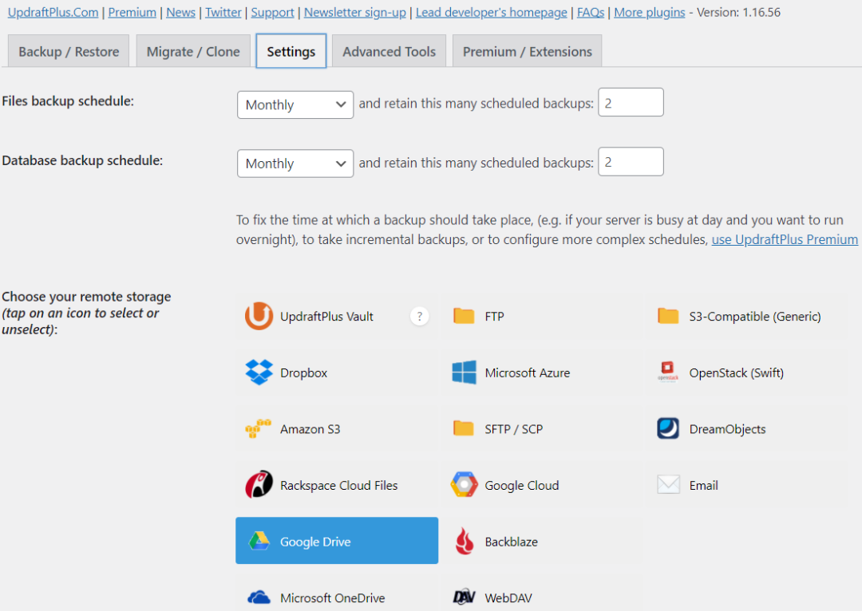The height and width of the screenshot is (611, 862).
Task: Click the Version: 1.16.56 text
Action: pos(738,12)
